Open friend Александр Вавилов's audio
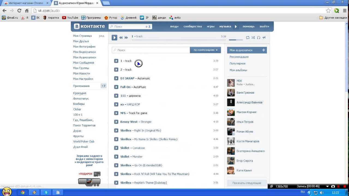Viewport: 349px width, 196px height. [249, 103]
